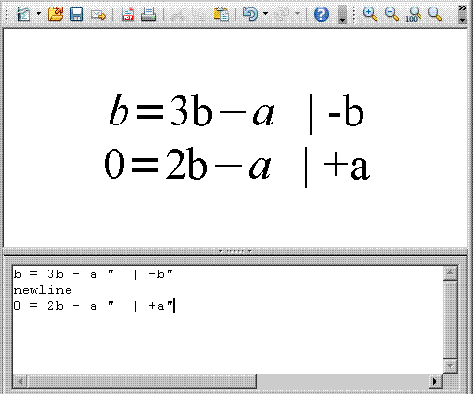
Task: Click the command editor scroll-up arrow
Action: 451,273
